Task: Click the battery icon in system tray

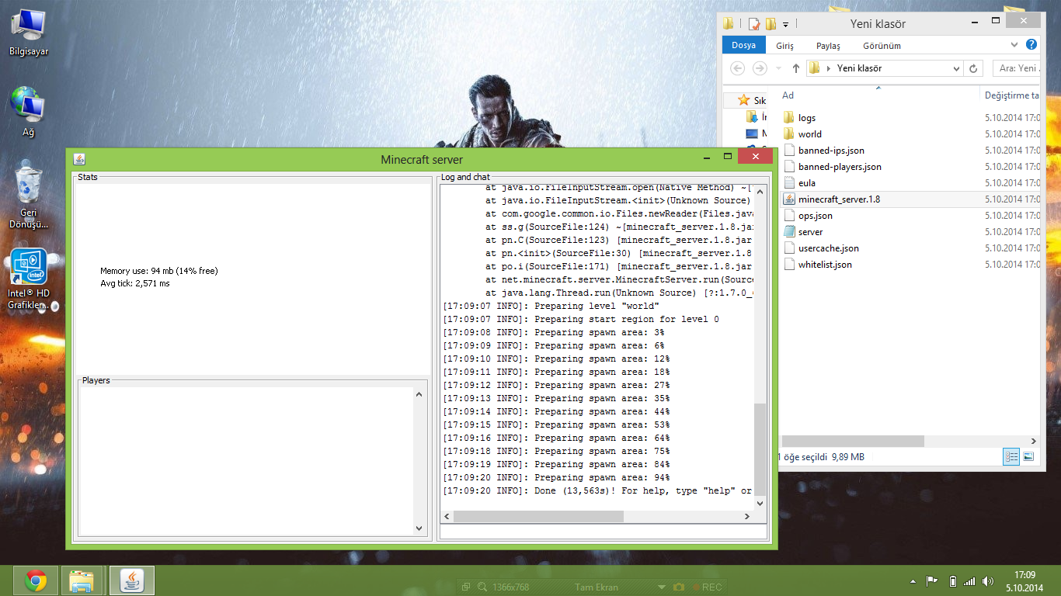Action: click(x=953, y=581)
